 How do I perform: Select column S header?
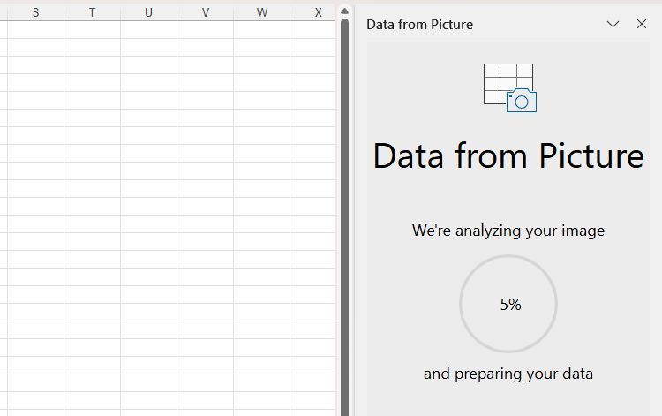(35, 12)
